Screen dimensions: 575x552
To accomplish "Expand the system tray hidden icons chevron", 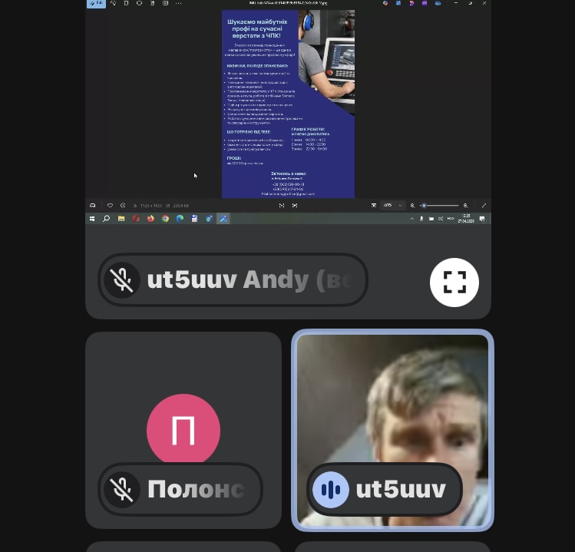I will click(412, 219).
